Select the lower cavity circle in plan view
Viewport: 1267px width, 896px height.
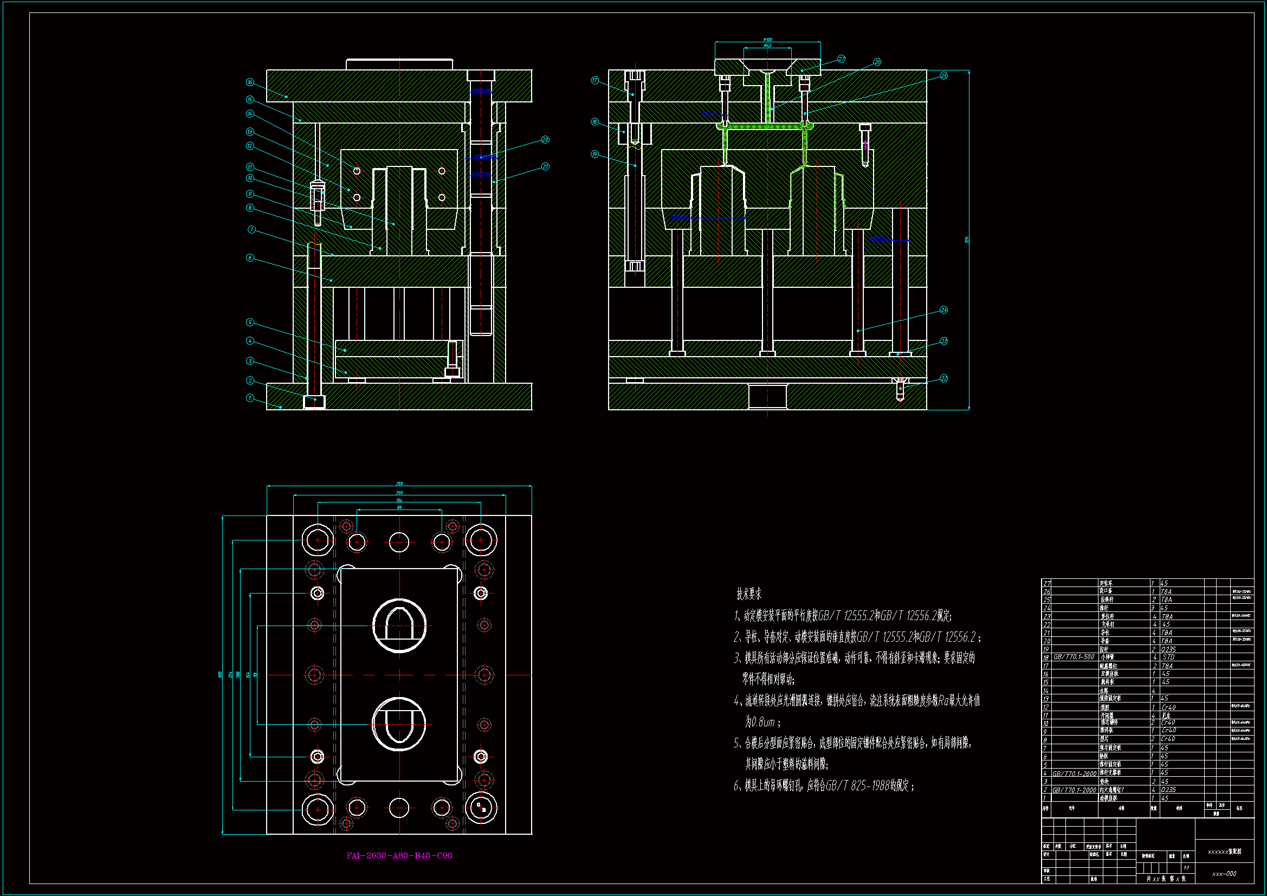click(x=399, y=724)
